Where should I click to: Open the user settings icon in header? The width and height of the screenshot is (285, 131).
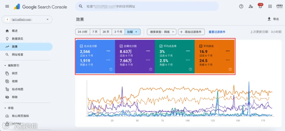click(251, 7)
